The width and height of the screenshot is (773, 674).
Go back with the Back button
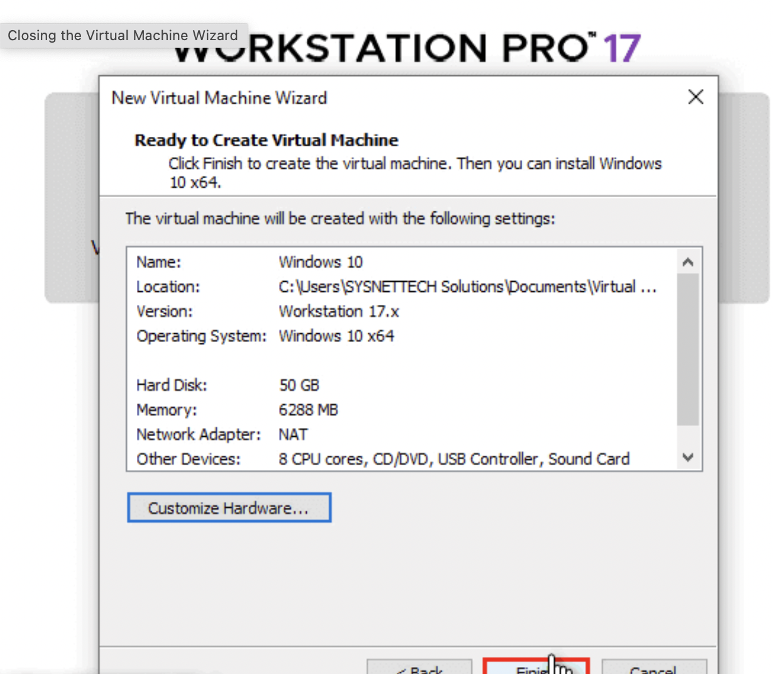(419, 666)
